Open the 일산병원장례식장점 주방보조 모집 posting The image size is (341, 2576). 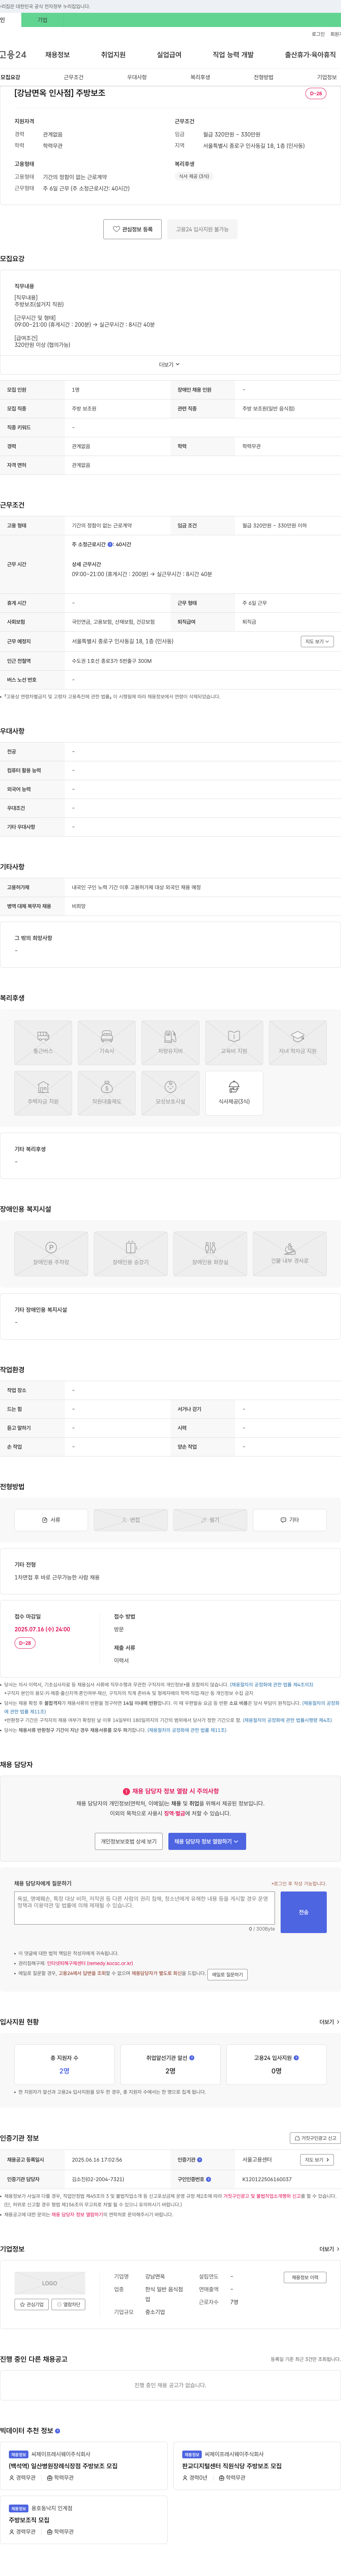pos(63,2466)
